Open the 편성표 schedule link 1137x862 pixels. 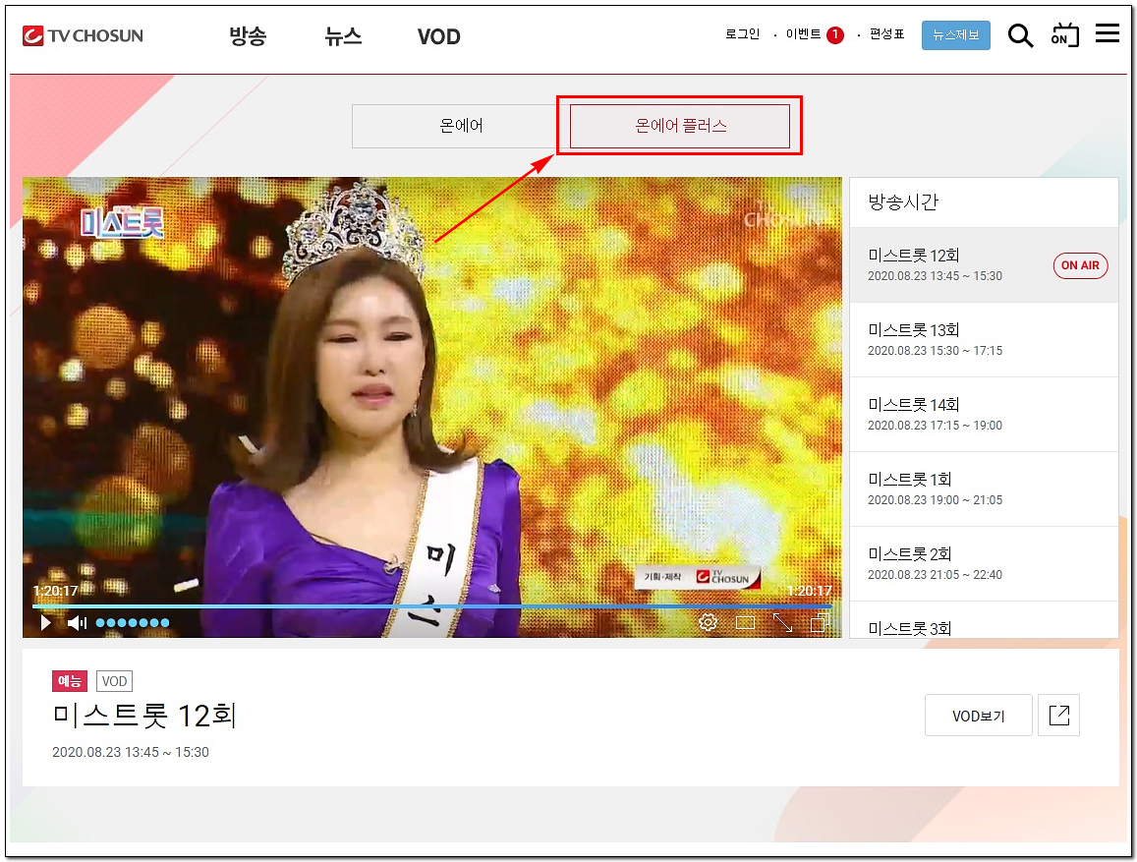tap(886, 34)
